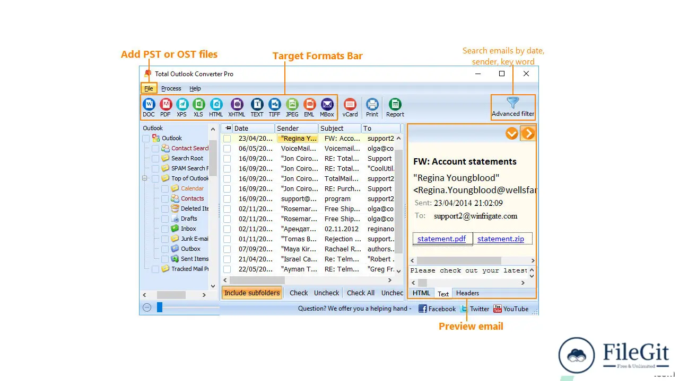Export contacts as vCard
This screenshot has width=679, height=381.
pyautogui.click(x=350, y=107)
